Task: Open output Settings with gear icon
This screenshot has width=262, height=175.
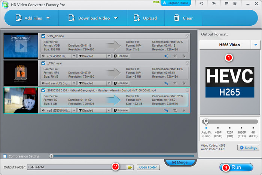Action: pyautogui.click(x=248, y=148)
